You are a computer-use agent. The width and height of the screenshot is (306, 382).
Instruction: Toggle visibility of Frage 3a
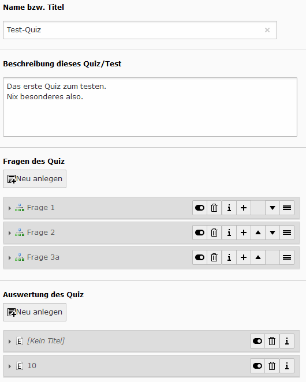pyautogui.click(x=200, y=257)
